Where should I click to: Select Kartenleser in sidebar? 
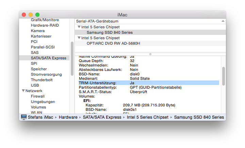tap(41, 36)
